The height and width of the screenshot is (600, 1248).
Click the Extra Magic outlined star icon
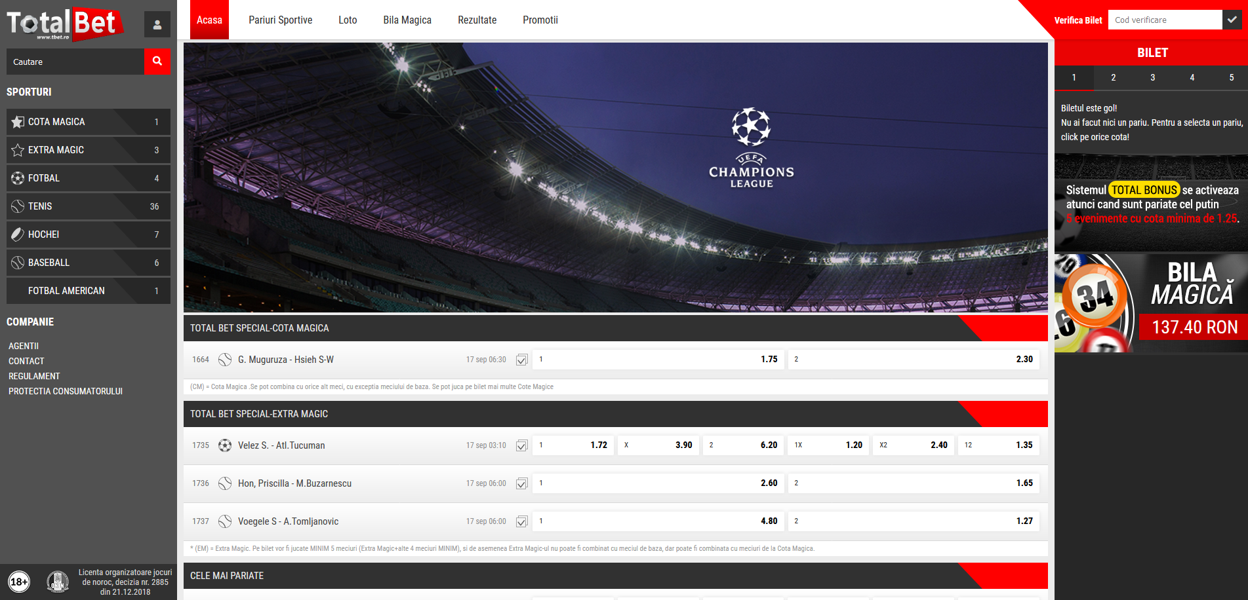point(18,150)
